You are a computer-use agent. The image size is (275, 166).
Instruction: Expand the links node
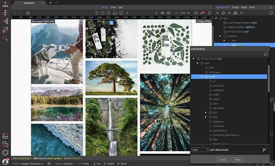pyautogui.click(x=206, y=117)
